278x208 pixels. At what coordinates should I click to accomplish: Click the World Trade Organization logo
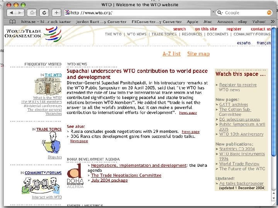coord(34,34)
